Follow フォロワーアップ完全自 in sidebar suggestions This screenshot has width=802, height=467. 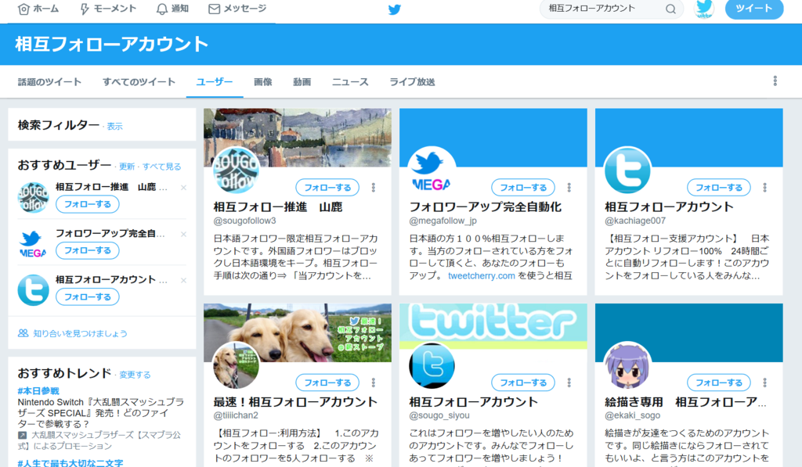pos(88,250)
